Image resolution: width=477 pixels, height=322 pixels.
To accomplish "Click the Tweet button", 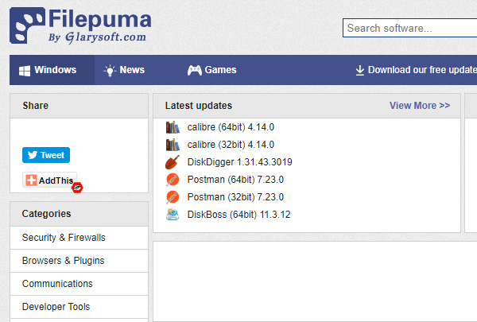I will coord(46,155).
